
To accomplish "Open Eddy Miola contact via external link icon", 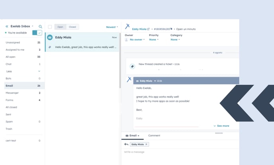I will (149, 29).
